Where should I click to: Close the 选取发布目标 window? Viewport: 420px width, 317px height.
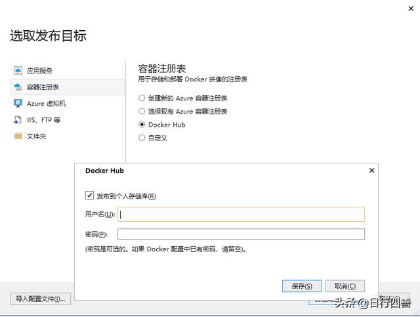click(411, 9)
